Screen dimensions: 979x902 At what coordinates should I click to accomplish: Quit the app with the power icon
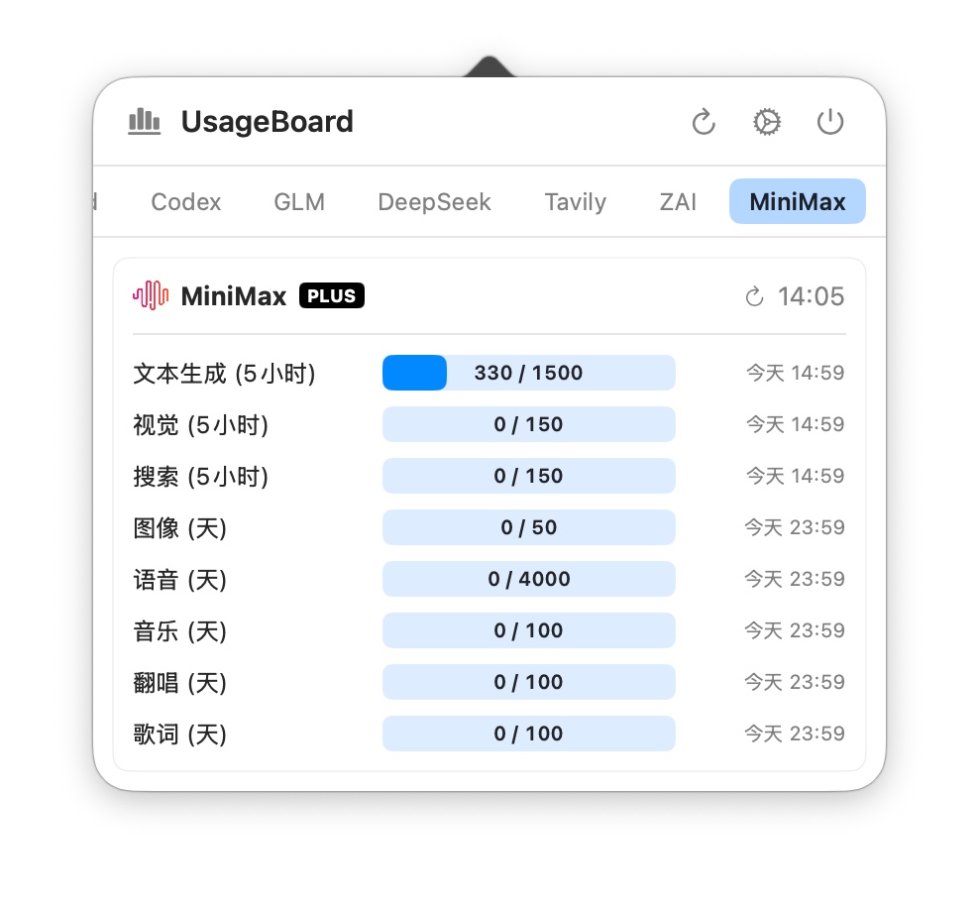pyautogui.click(x=830, y=122)
